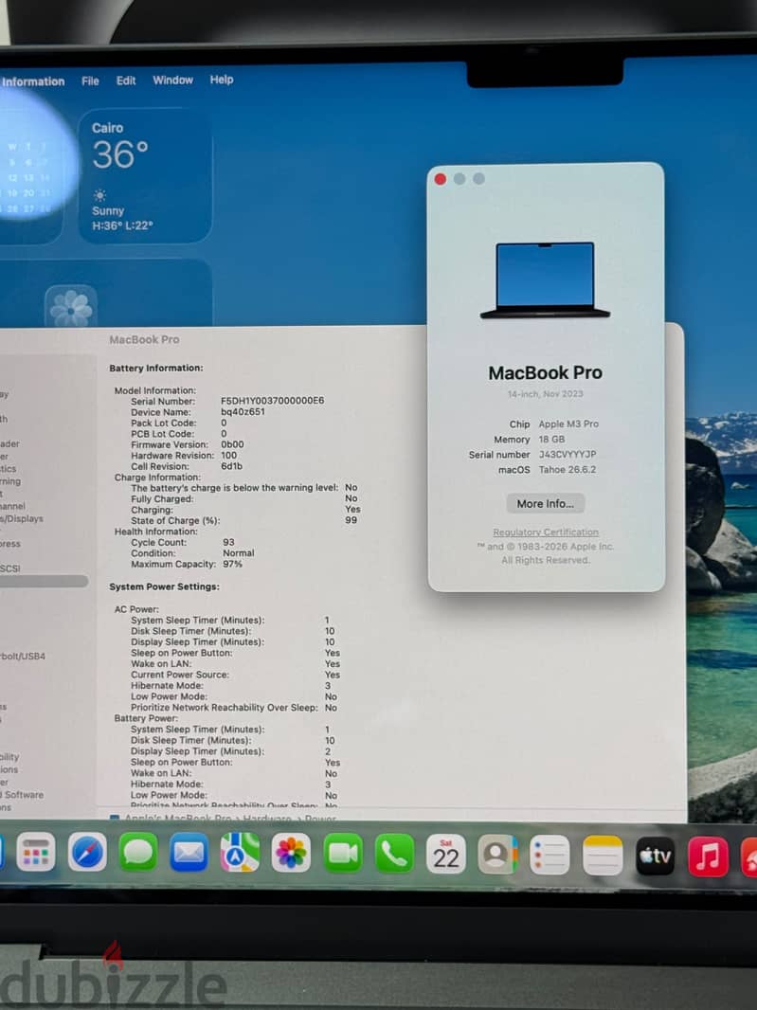
Task: Select the battery serial number F5DH1Y0037000000E6
Action: click(273, 401)
